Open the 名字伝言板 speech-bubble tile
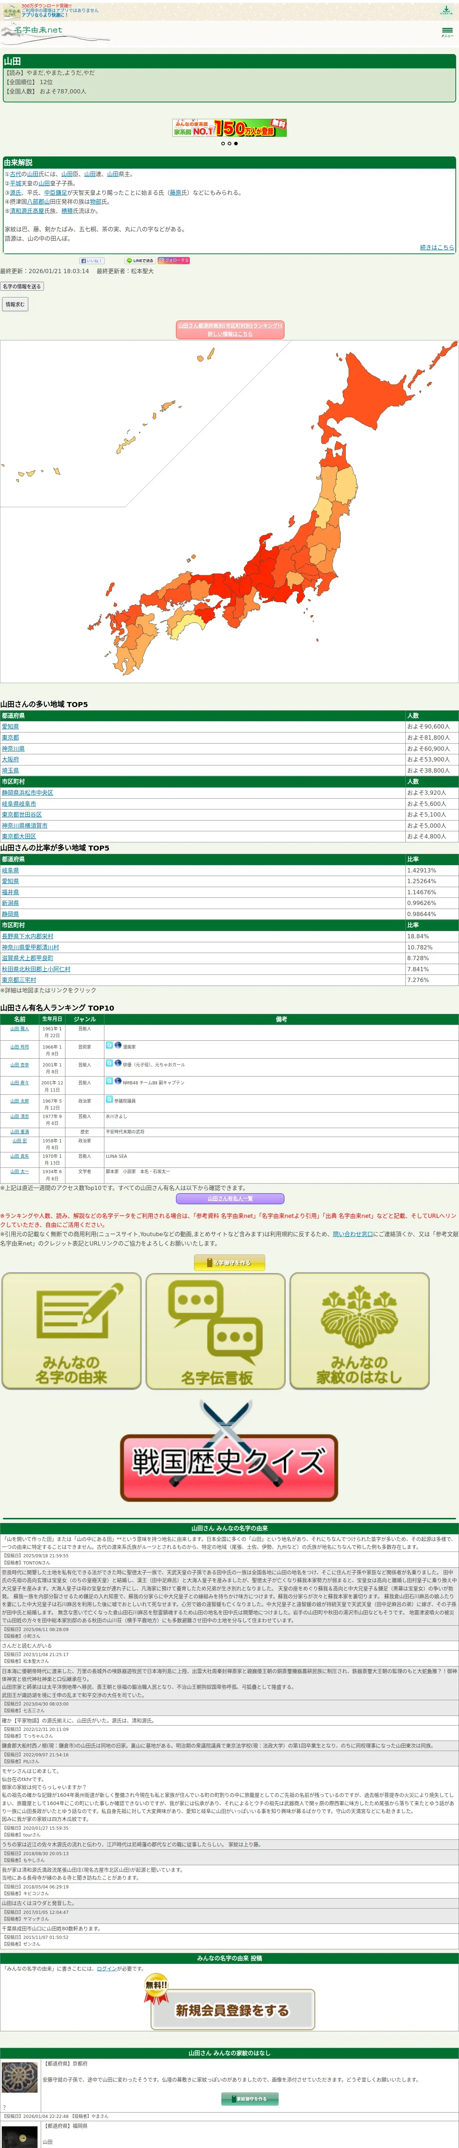Screen dimensions: 459x2148 (x=216, y=1331)
